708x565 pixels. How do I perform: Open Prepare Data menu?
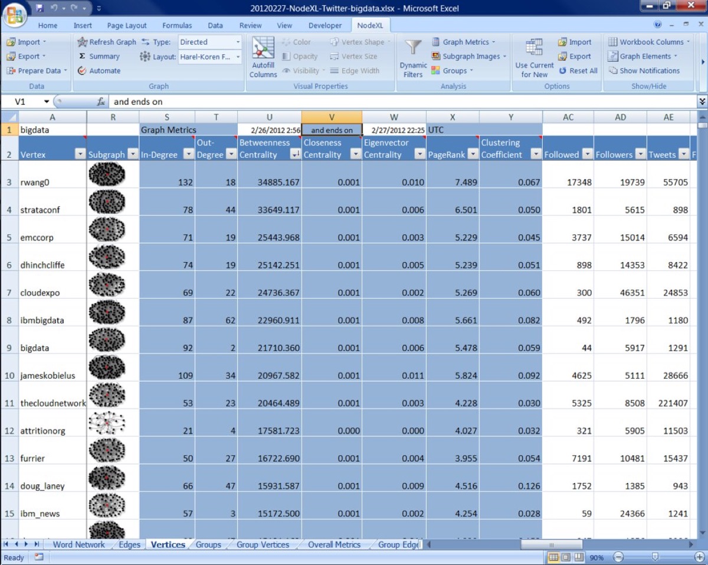point(37,71)
